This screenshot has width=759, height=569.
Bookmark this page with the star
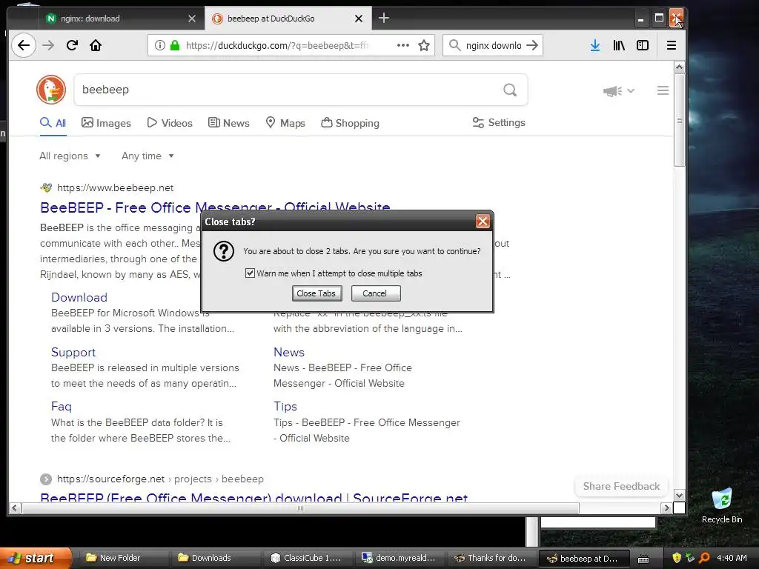click(424, 45)
